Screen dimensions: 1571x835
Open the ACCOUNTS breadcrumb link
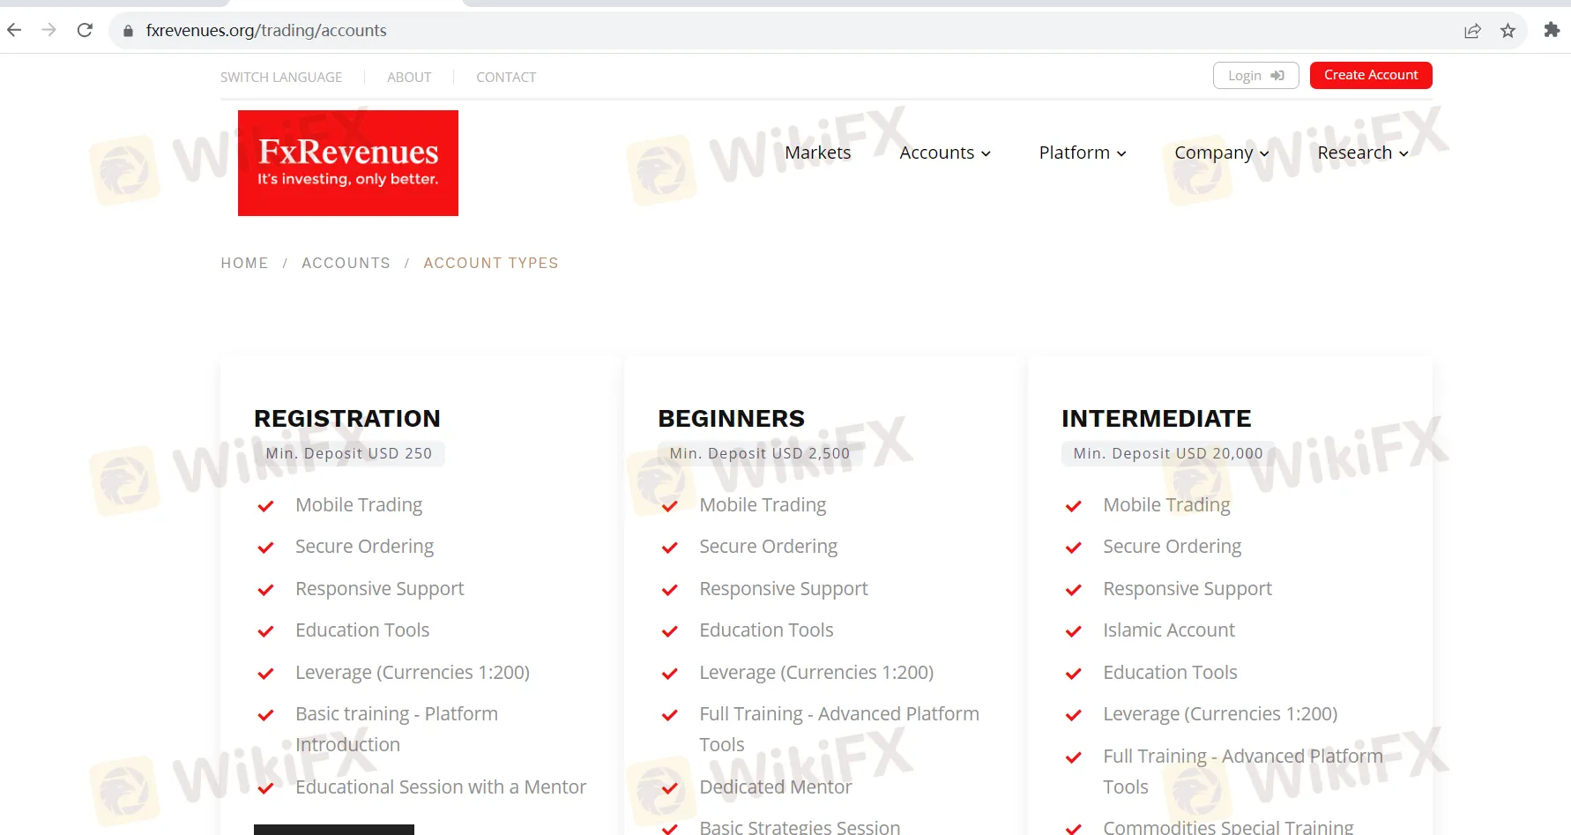346,263
